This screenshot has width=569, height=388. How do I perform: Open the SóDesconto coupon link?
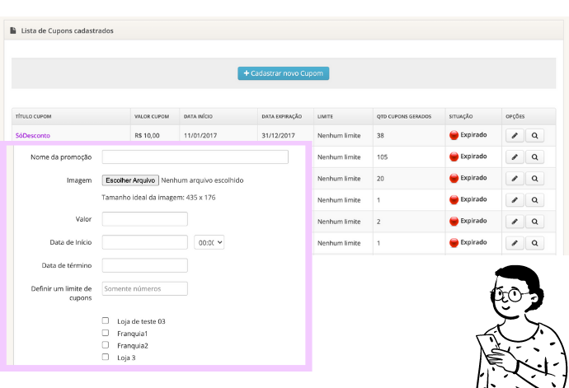pyautogui.click(x=33, y=135)
